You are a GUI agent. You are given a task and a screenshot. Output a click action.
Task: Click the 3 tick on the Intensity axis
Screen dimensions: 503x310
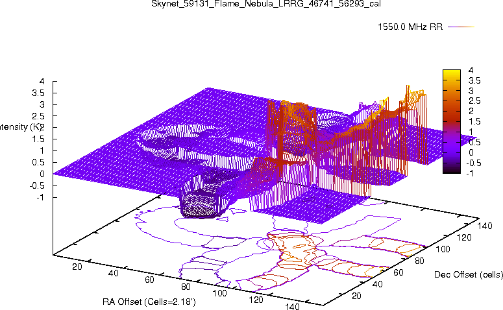tap(42, 104)
